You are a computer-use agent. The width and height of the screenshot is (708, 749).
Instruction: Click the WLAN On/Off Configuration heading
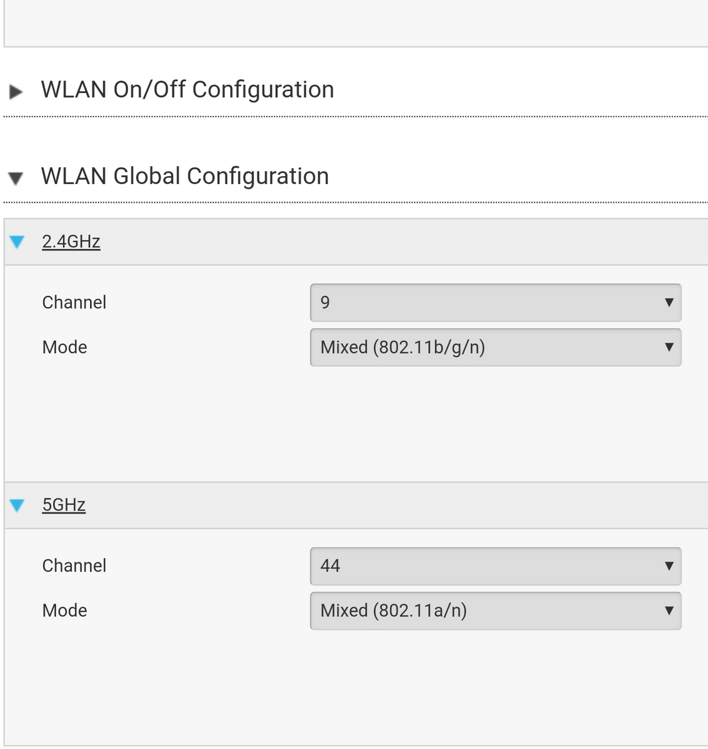pyautogui.click(x=187, y=90)
